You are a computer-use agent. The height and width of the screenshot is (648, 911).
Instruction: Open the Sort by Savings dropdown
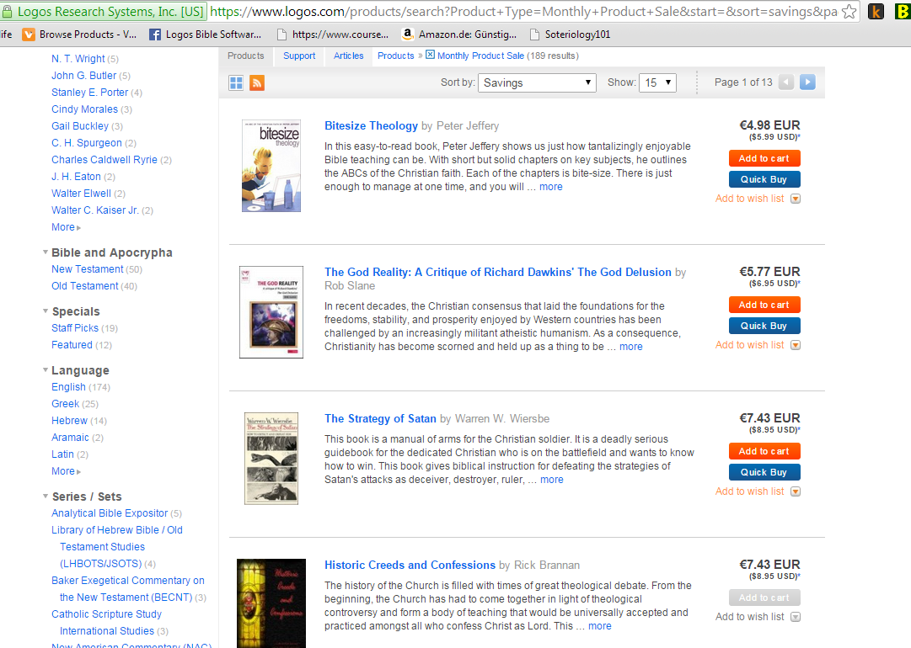click(537, 82)
